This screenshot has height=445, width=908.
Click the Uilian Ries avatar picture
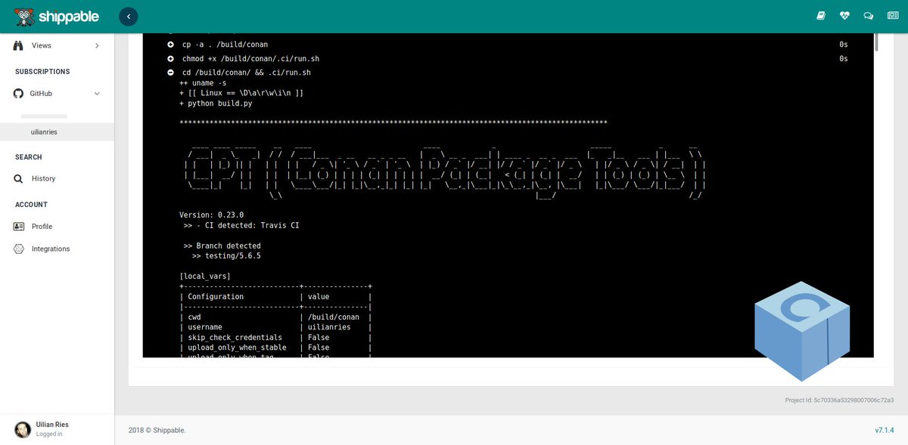point(23,429)
